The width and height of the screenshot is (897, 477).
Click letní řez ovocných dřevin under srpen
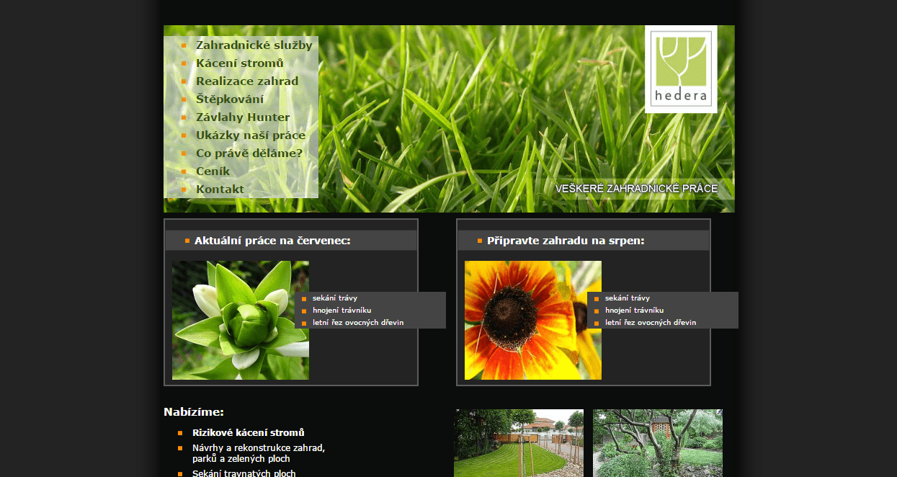tap(651, 323)
